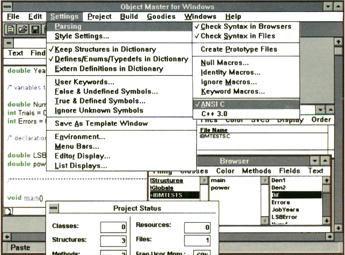Click the fields list scroll-down arrow
The width and height of the screenshot is (345, 255).
coord(327,220)
